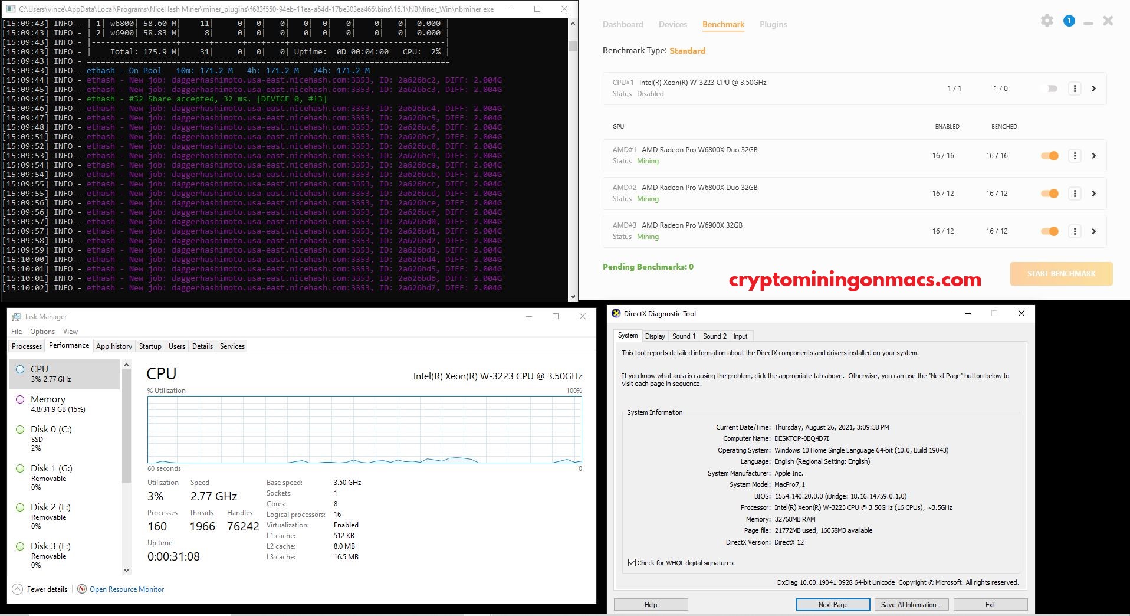The width and height of the screenshot is (1130, 616).
Task: Open Resource Monitor link
Action: 127,589
